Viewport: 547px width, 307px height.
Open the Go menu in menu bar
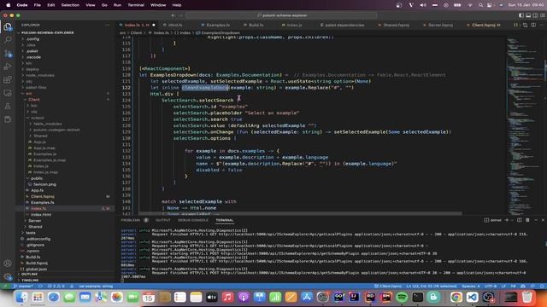(x=104, y=5)
